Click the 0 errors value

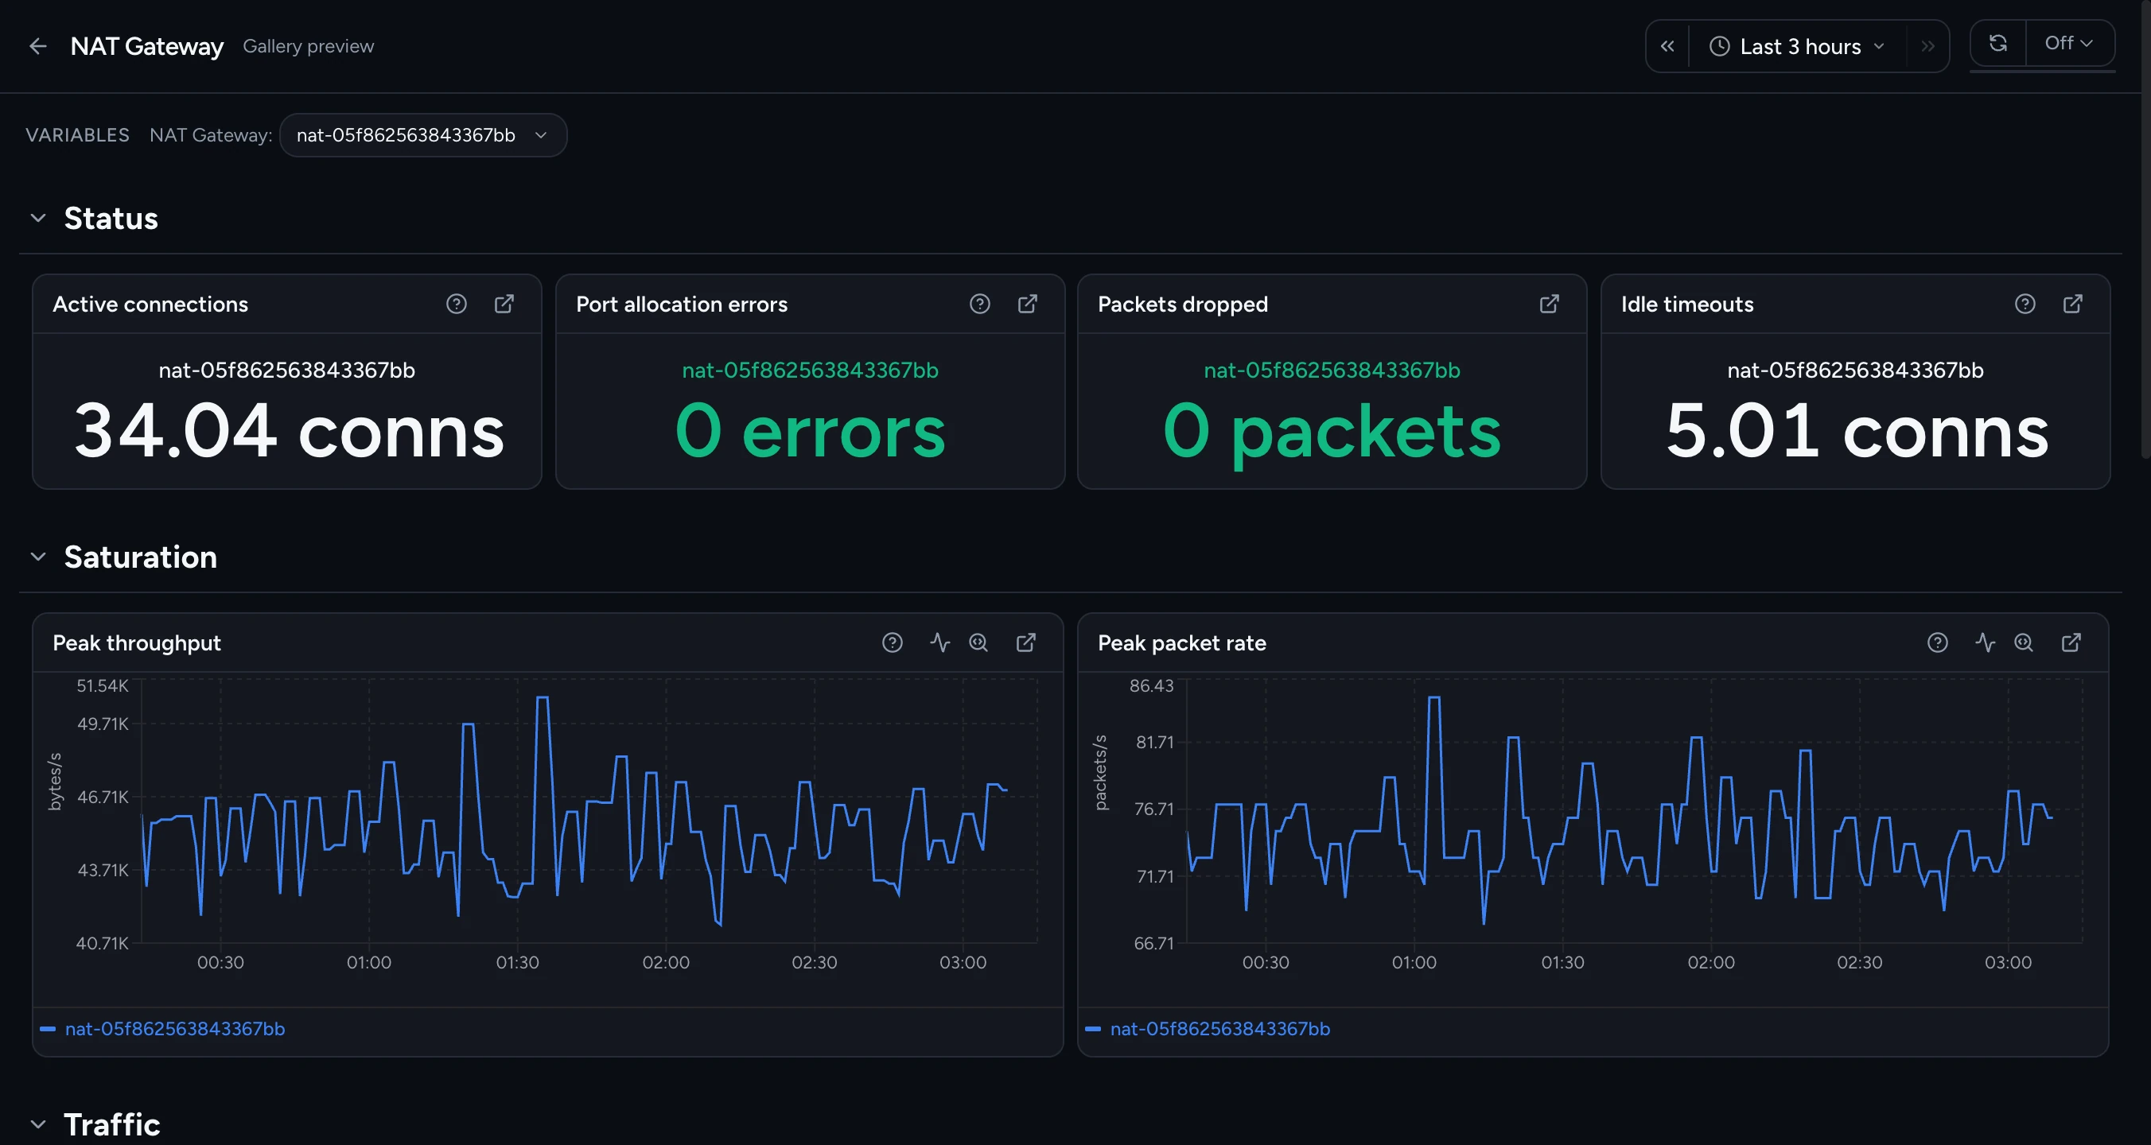(810, 431)
